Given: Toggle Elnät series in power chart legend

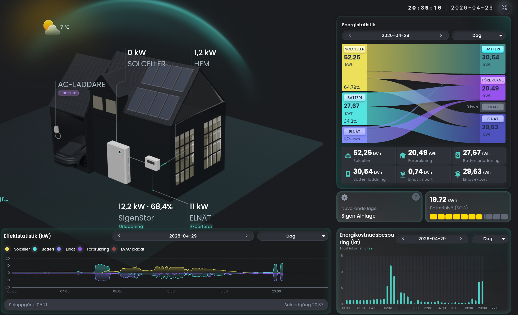Looking at the screenshot, I should click(66, 249).
